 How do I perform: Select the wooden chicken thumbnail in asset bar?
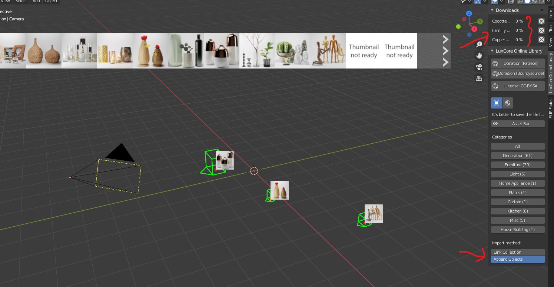[x=150, y=51]
